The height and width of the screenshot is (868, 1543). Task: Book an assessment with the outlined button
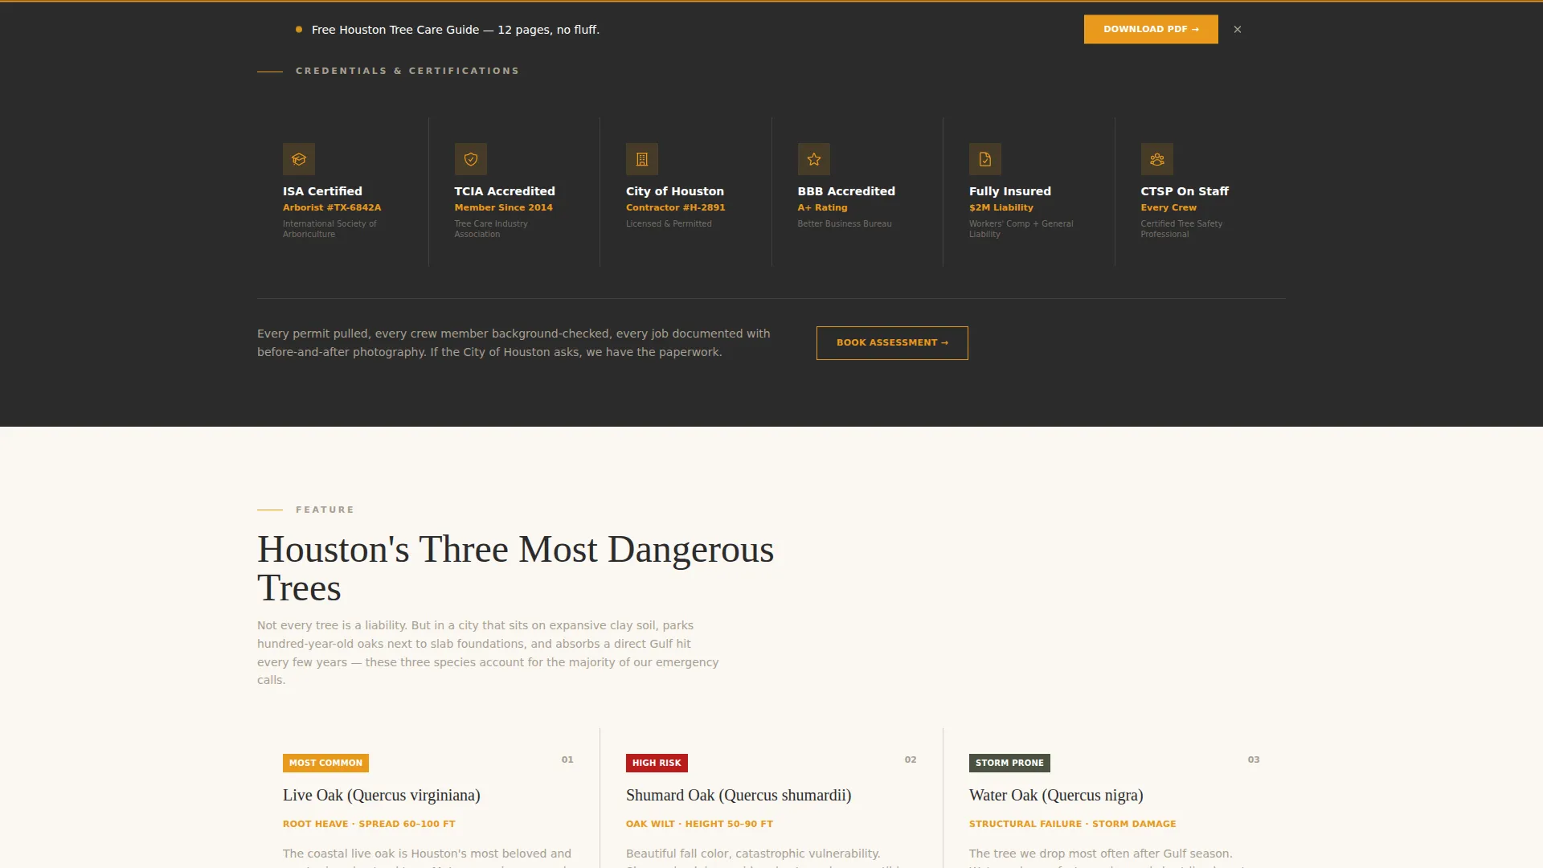892,343
